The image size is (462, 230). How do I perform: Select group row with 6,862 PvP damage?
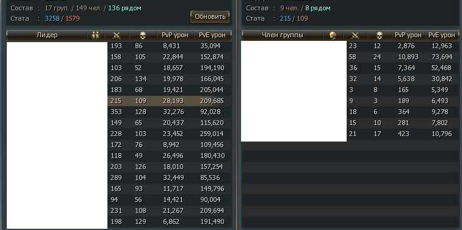click(119, 221)
